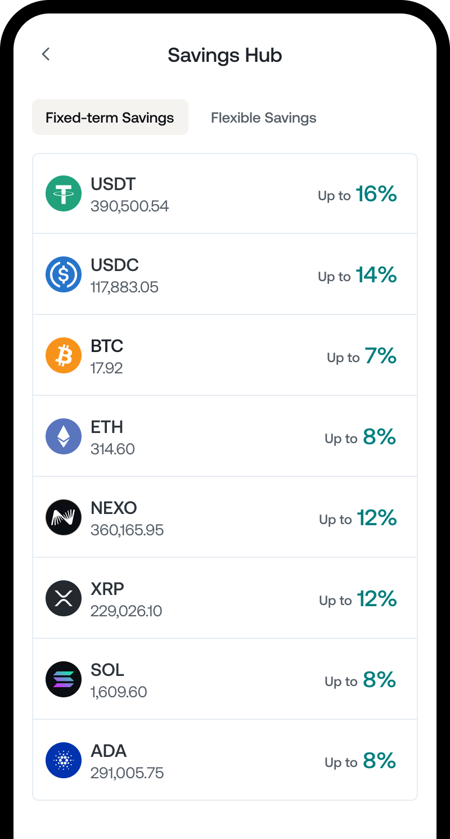Click the NEXO token icon

64,517
